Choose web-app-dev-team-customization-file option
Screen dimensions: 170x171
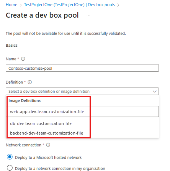[x=82, y=112]
